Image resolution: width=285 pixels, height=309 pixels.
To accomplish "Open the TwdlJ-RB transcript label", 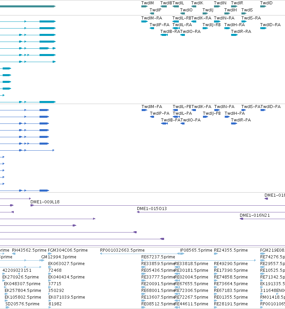I will [212, 24].
